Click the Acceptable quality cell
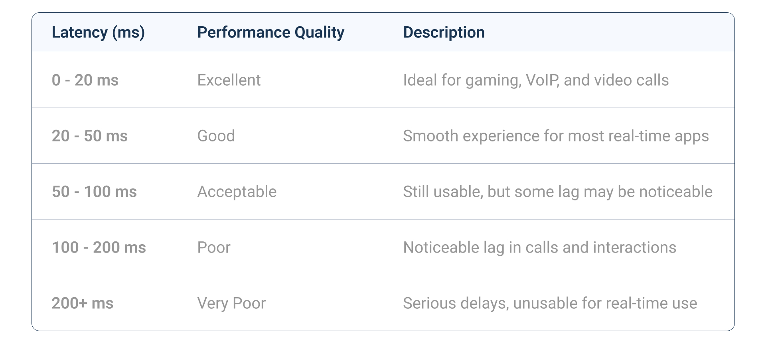The image size is (766, 343). (x=237, y=192)
